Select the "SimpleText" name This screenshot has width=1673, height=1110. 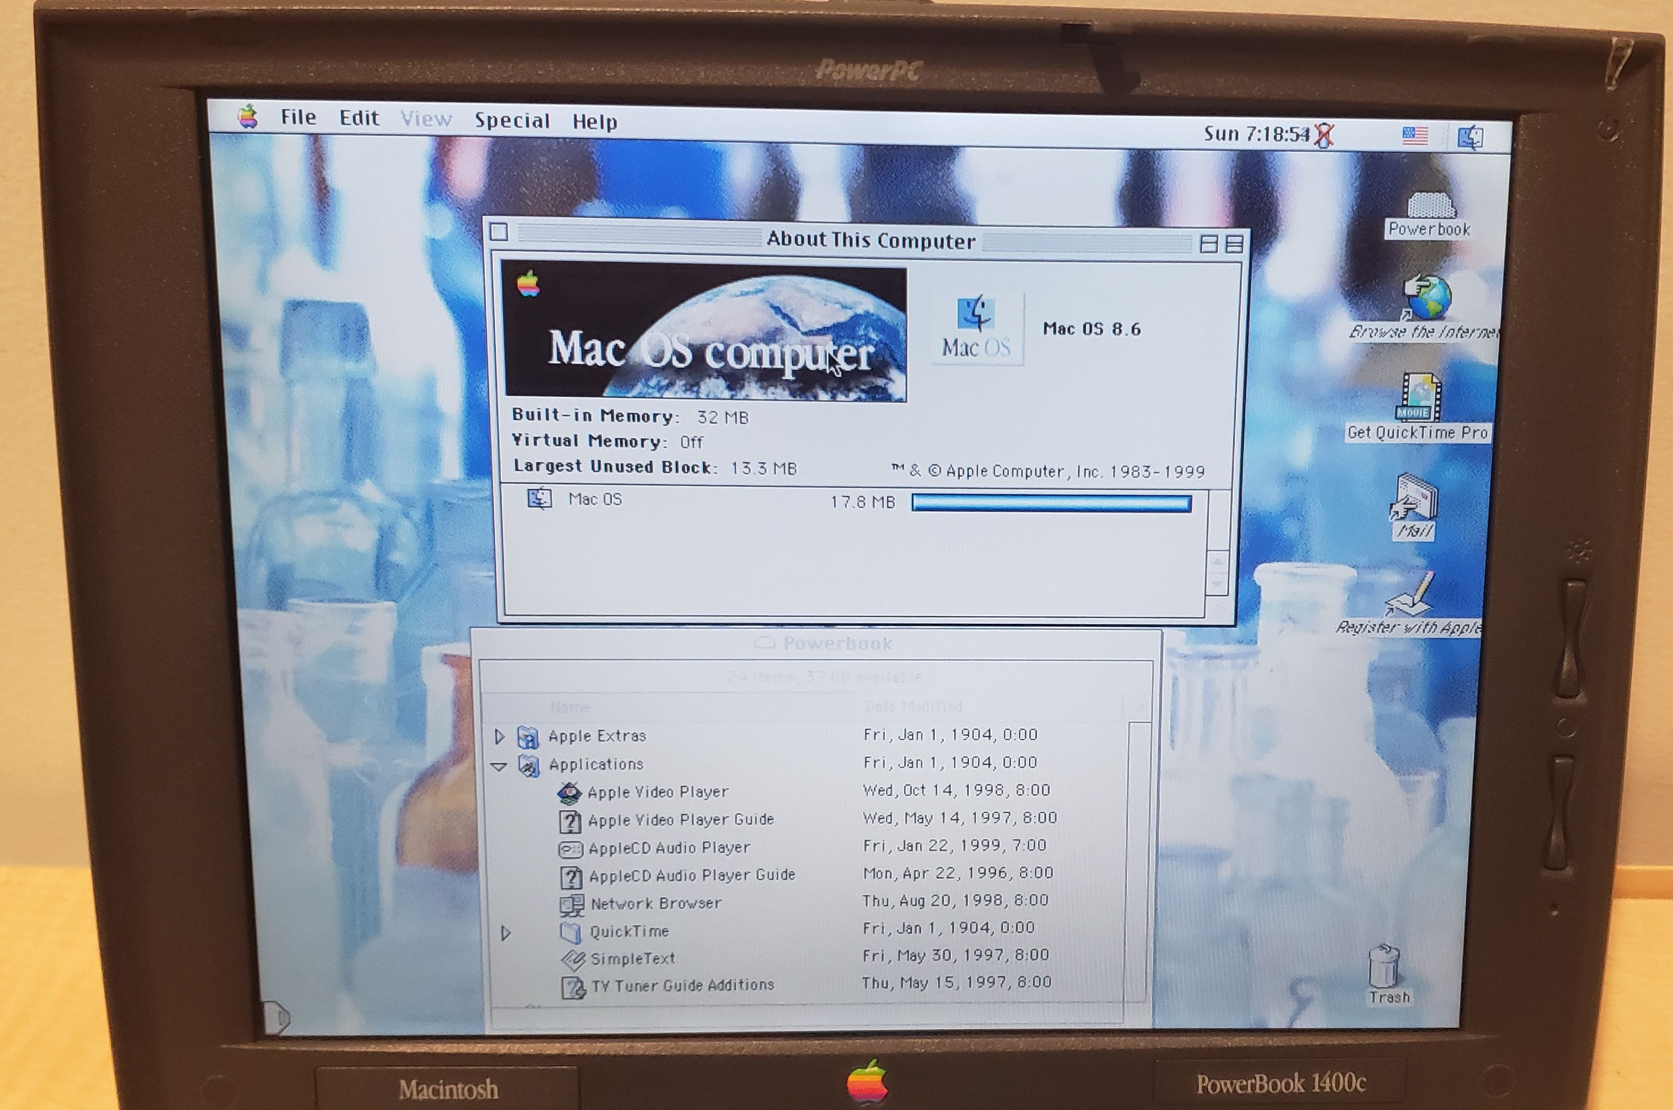pyautogui.click(x=633, y=958)
